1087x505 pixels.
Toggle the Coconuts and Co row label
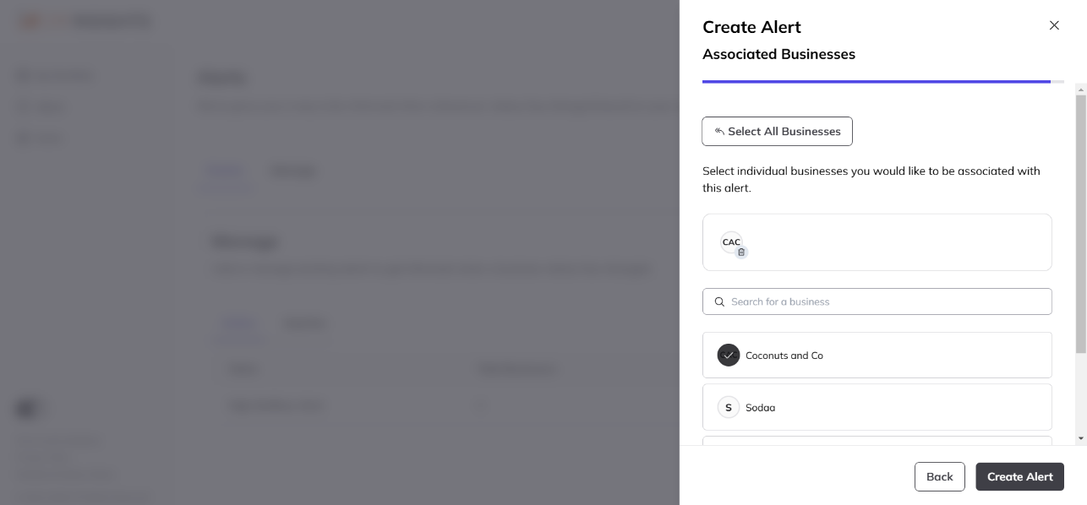784,356
